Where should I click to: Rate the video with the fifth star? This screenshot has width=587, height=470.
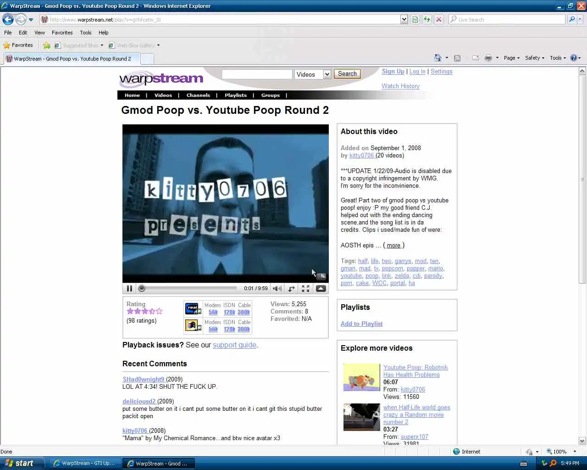pyautogui.click(x=159, y=311)
